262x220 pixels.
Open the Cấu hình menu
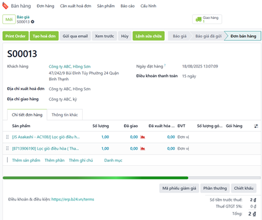pyautogui.click(x=148, y=6)
